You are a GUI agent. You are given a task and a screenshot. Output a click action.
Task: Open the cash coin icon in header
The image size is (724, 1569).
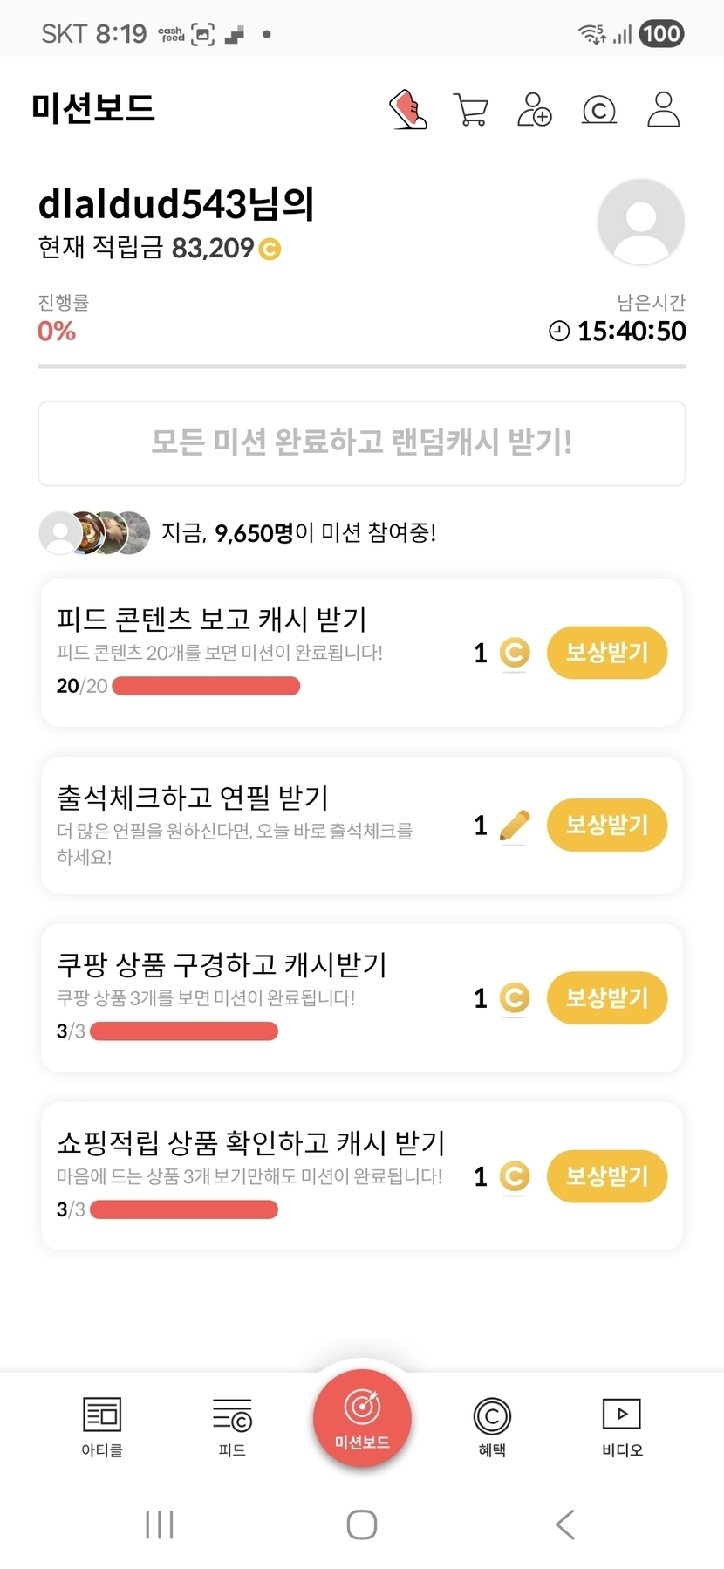tap(599, 111)
